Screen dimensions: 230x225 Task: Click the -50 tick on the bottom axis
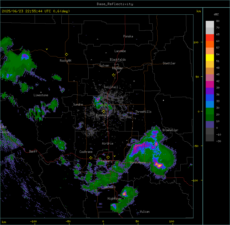[x=68, y=221]
